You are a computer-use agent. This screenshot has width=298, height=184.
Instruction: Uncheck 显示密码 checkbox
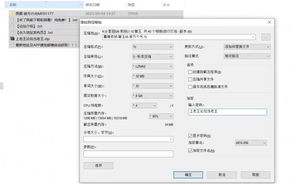point(190,136)
